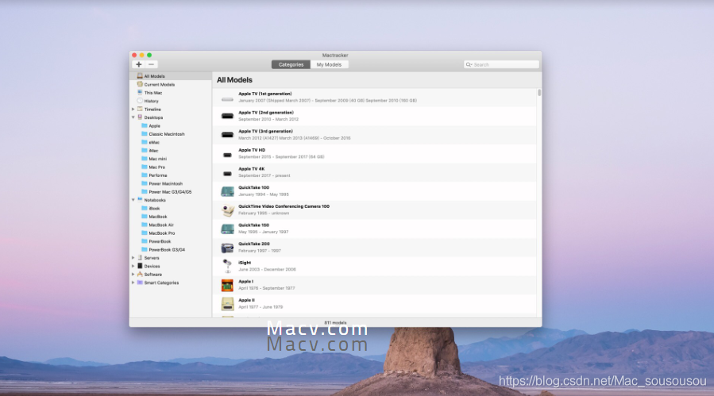
Task: Click the Apple TV HD device icon
Action: tap(227, 155)
